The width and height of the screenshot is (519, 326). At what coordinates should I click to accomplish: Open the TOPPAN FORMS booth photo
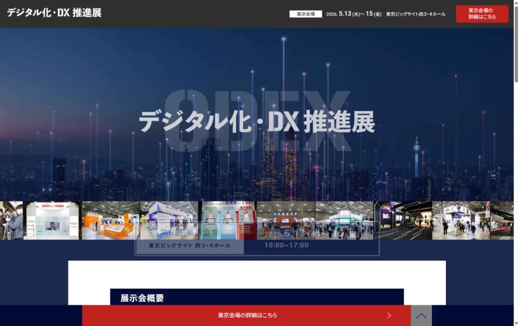52,220
